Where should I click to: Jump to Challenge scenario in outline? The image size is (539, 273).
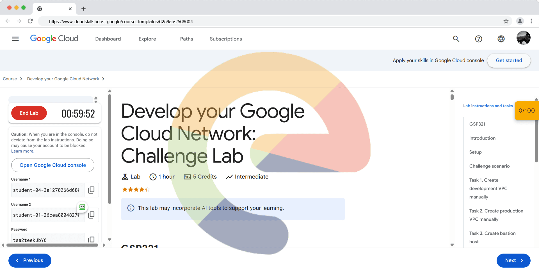tap(489, 166)
